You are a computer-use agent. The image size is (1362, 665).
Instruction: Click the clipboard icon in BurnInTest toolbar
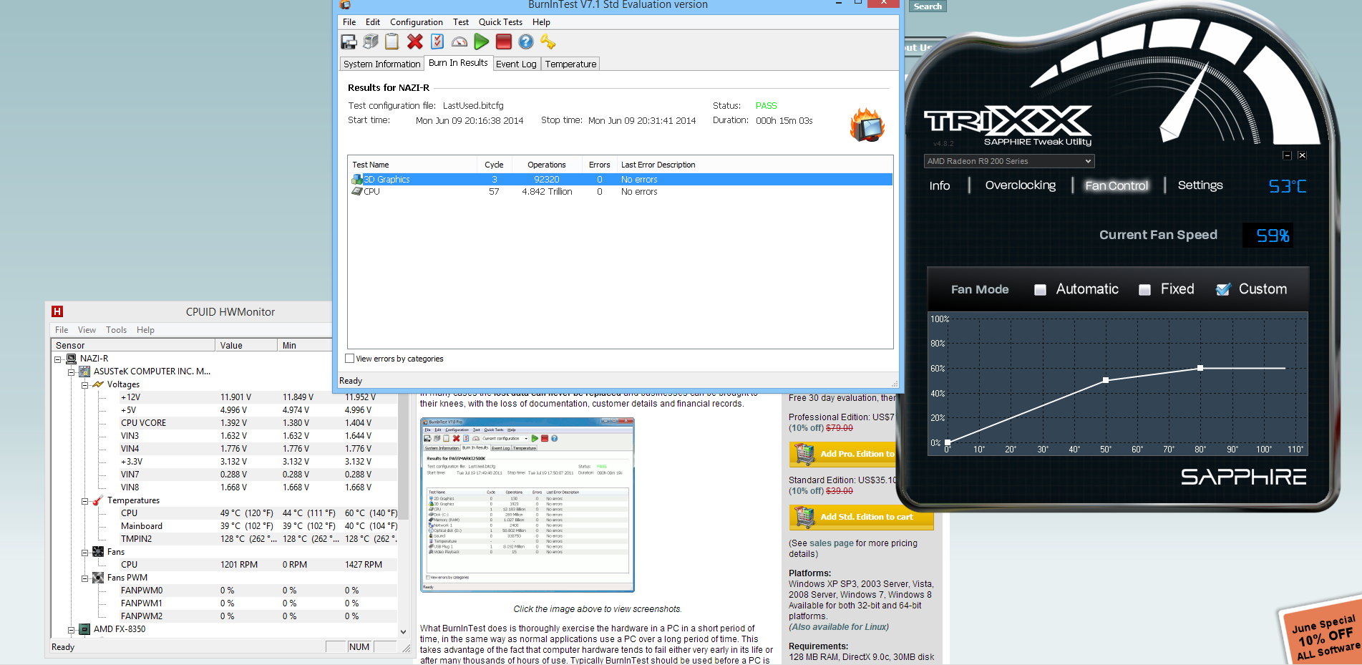coord(392,42)
